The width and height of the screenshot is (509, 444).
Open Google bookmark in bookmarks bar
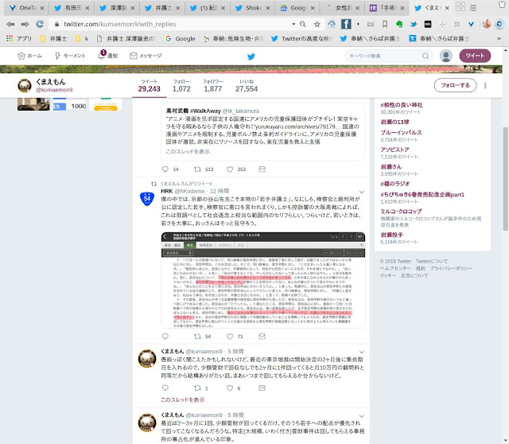click(181, 39)
